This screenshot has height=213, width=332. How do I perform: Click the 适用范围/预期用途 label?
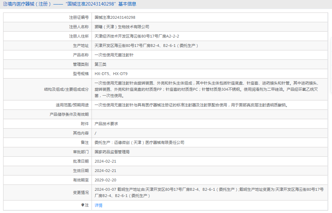click(x=72, y=105)
